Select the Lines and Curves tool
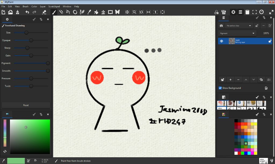 61,12
